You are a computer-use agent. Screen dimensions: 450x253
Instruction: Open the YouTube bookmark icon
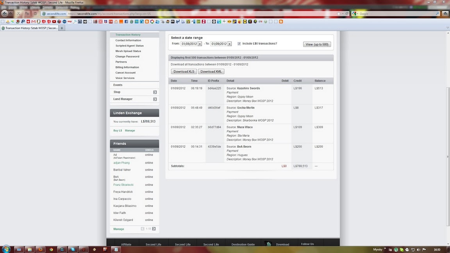[54, 21]
